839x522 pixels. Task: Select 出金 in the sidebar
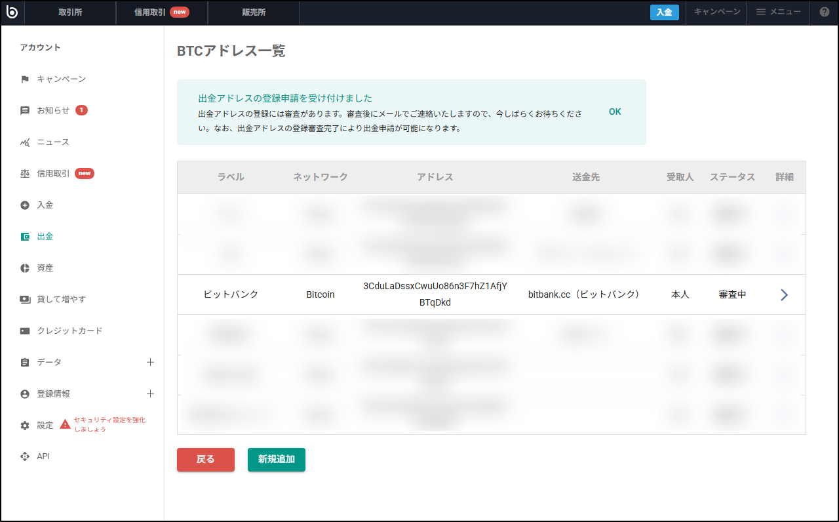pyautogui.click(x=45, y=237)
